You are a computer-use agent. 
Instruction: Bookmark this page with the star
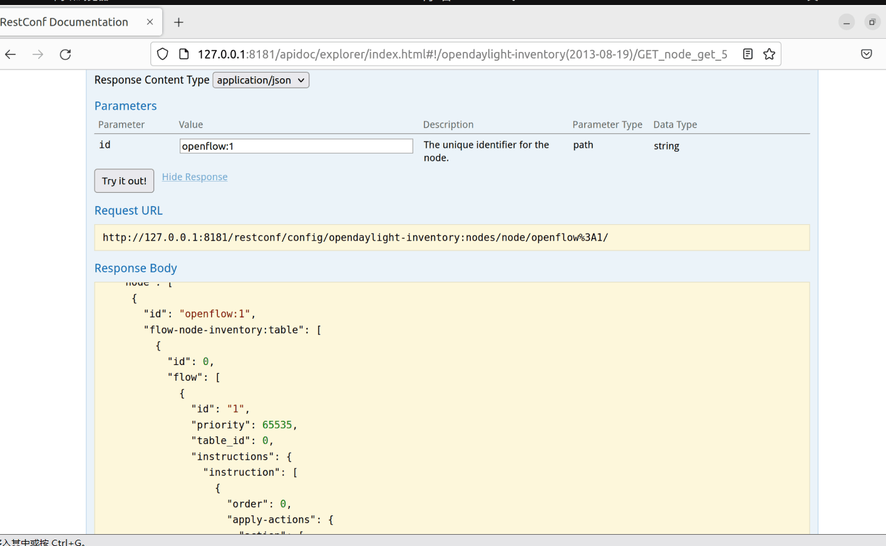(x=770, y=54)
